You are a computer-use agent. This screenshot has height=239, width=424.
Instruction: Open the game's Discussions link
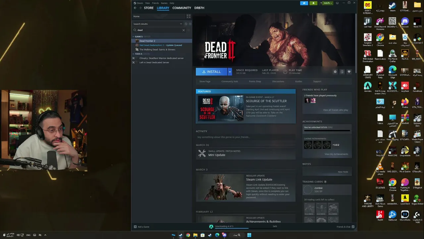278,81
